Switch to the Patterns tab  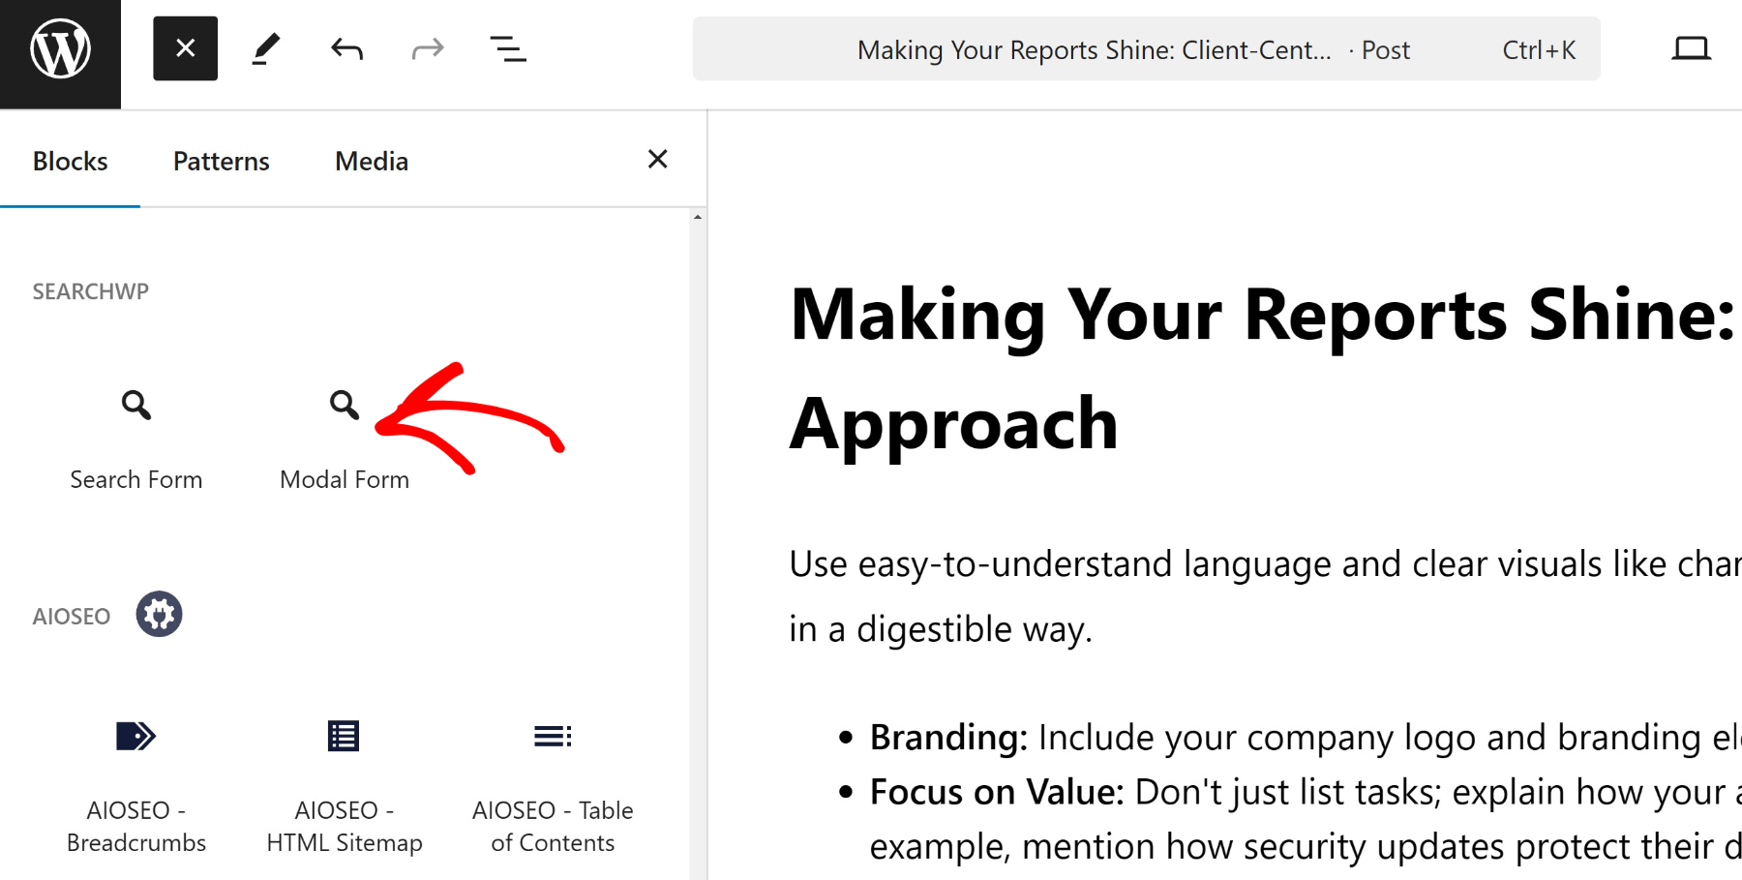221,161
